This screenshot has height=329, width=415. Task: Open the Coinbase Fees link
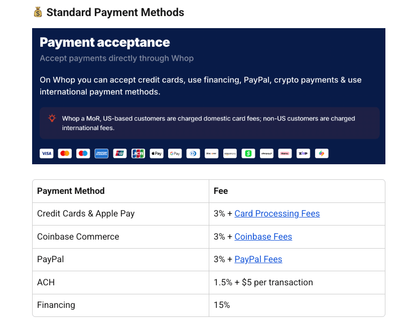[263, 237]
